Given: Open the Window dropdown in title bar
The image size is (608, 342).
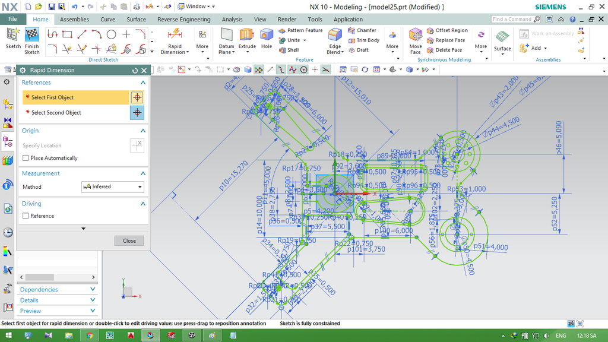Looking at the screenshot, I should [x=197, y=7].
